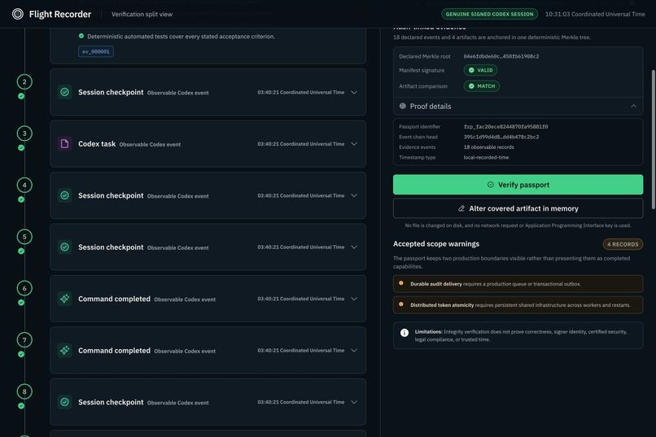Click the MATCH artifact comparison badge

tap(482, 86)
